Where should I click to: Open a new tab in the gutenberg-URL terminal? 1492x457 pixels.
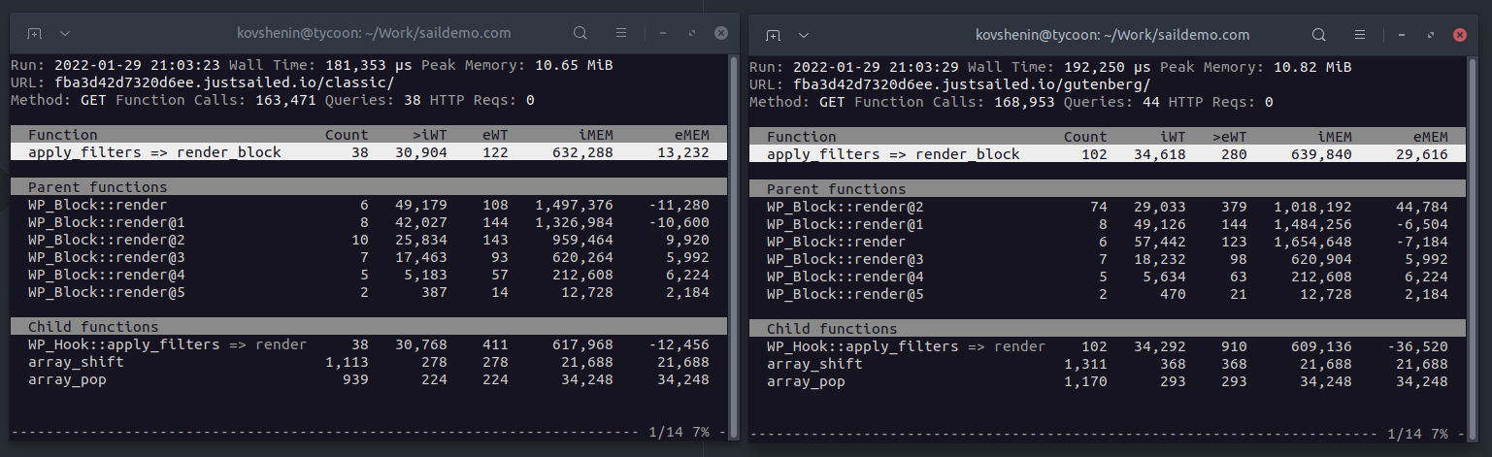coord(774,35)
